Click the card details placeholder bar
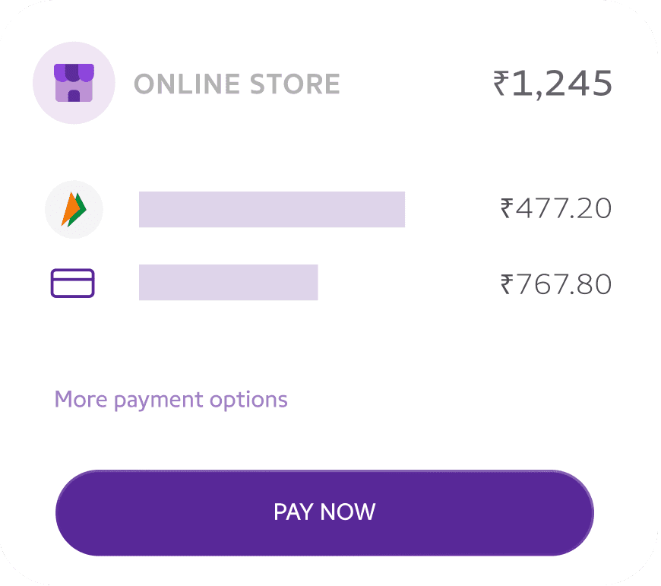Screen dimensions: 661x586 pyautogui.click(x=228, y=283)
